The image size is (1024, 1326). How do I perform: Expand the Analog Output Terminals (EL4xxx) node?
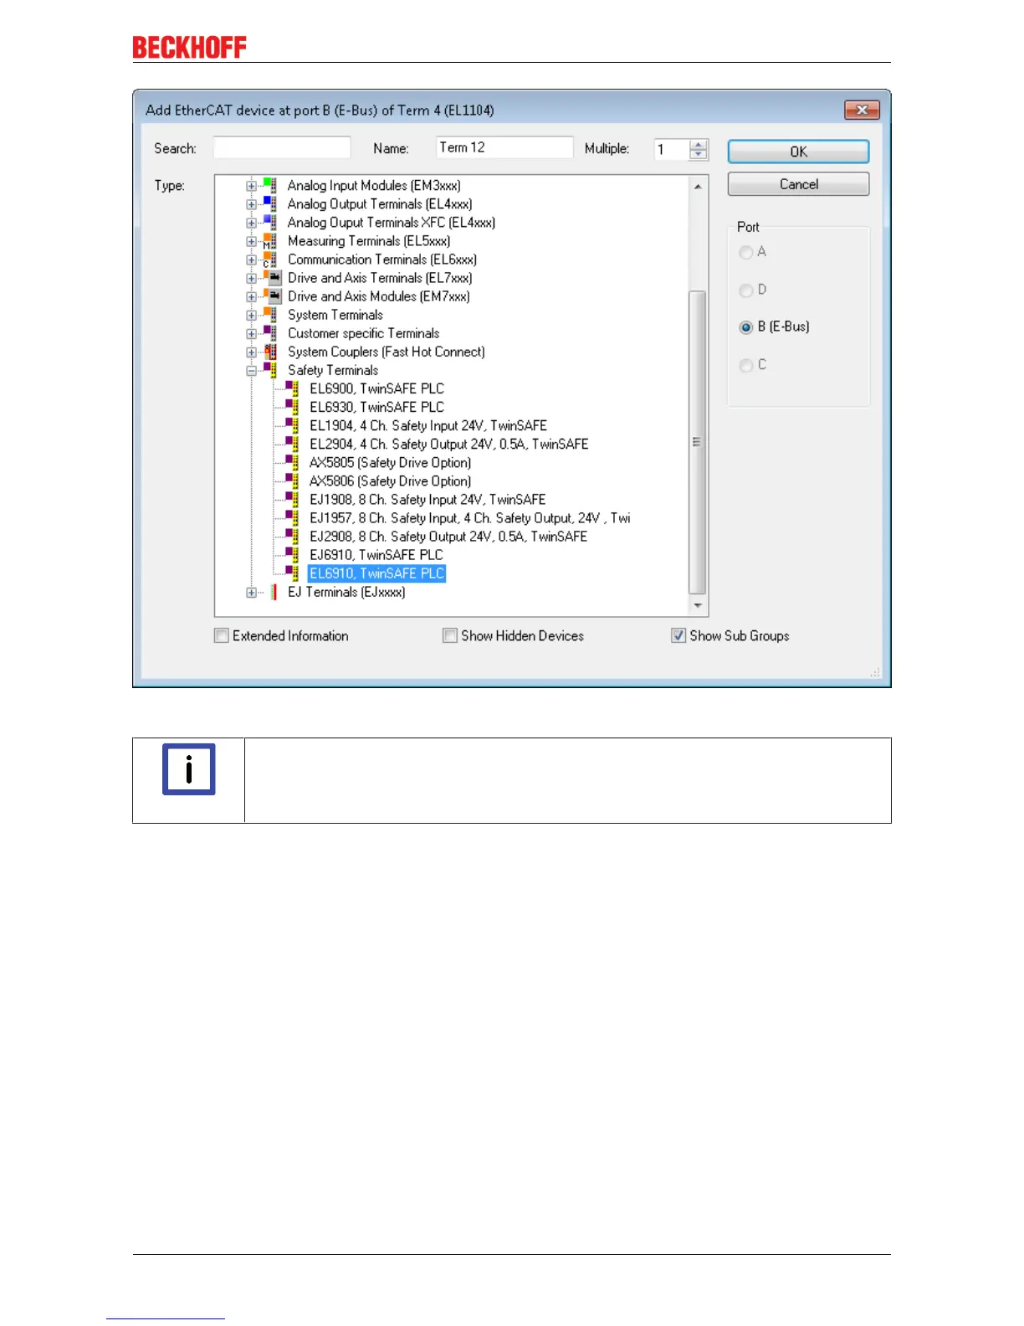251,204
